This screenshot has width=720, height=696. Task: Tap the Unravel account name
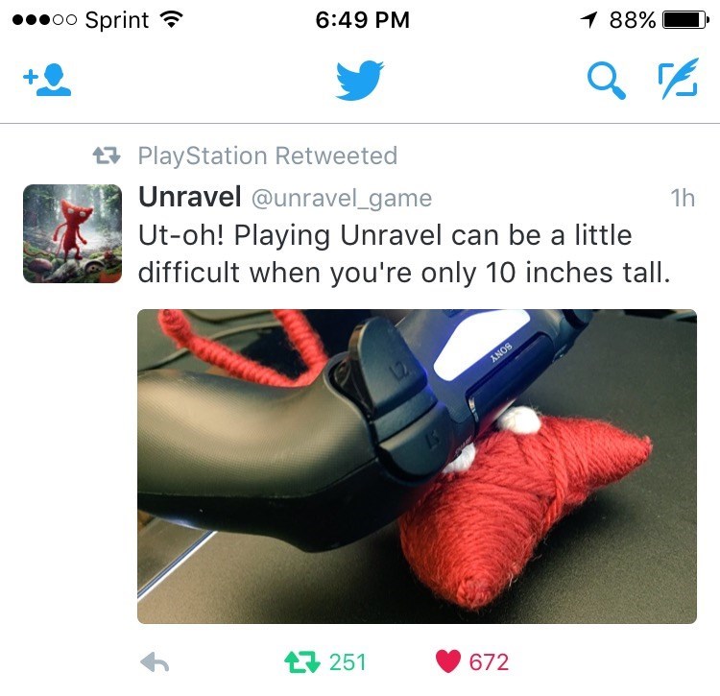point(190,197)
